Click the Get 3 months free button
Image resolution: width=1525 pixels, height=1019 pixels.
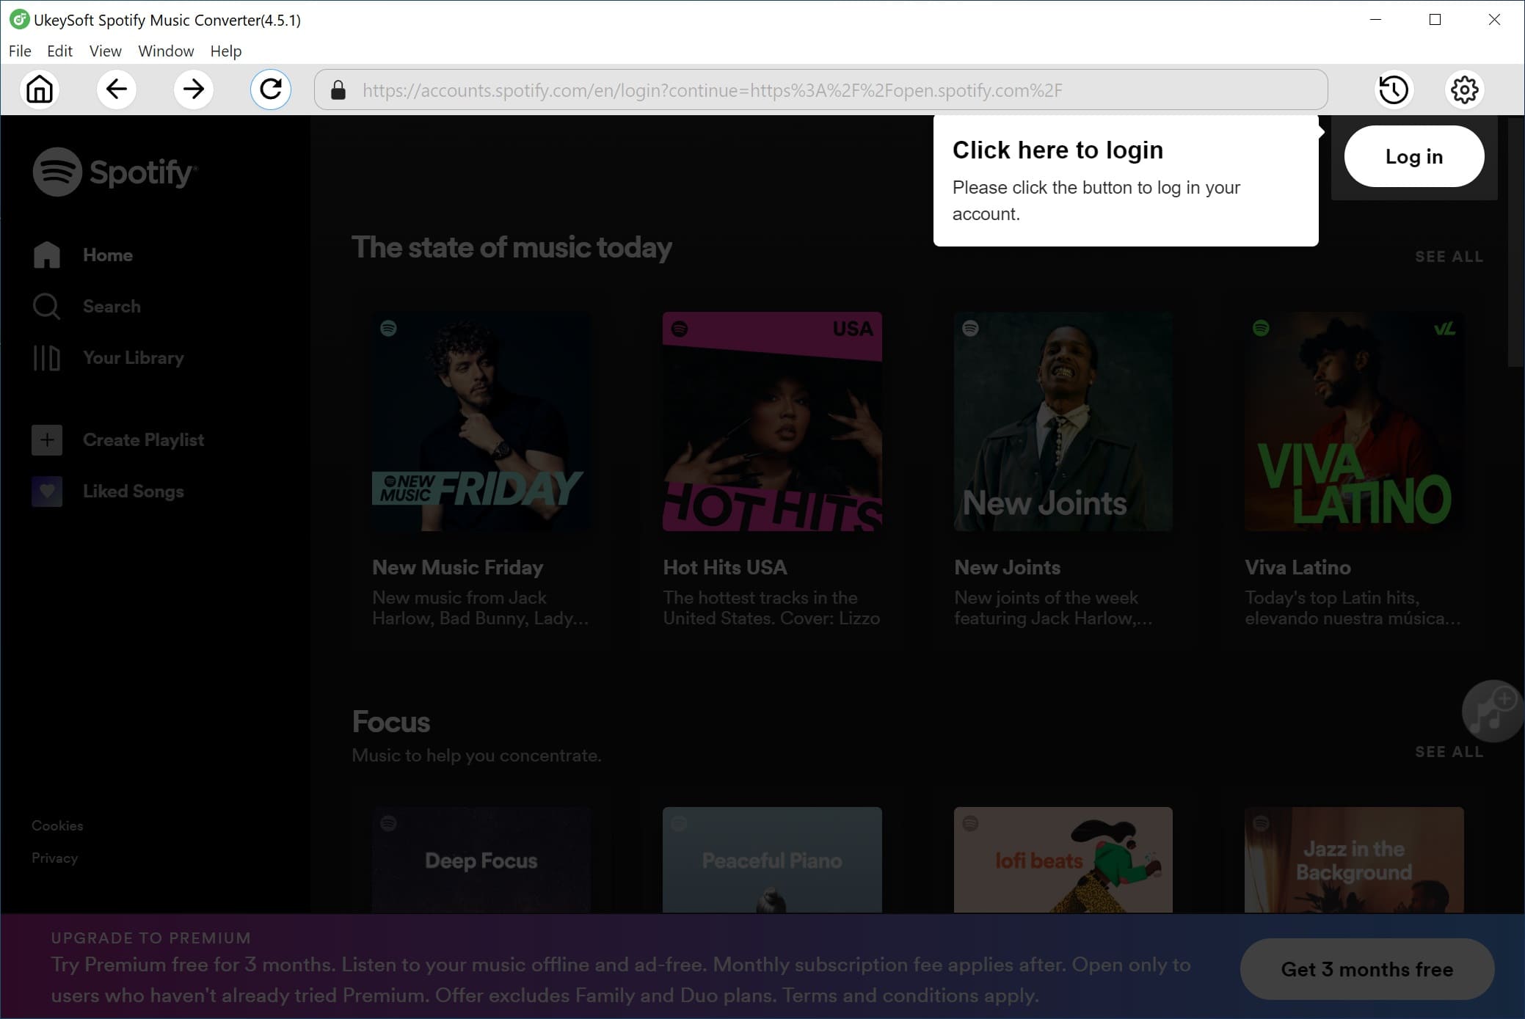[1367, 969]
